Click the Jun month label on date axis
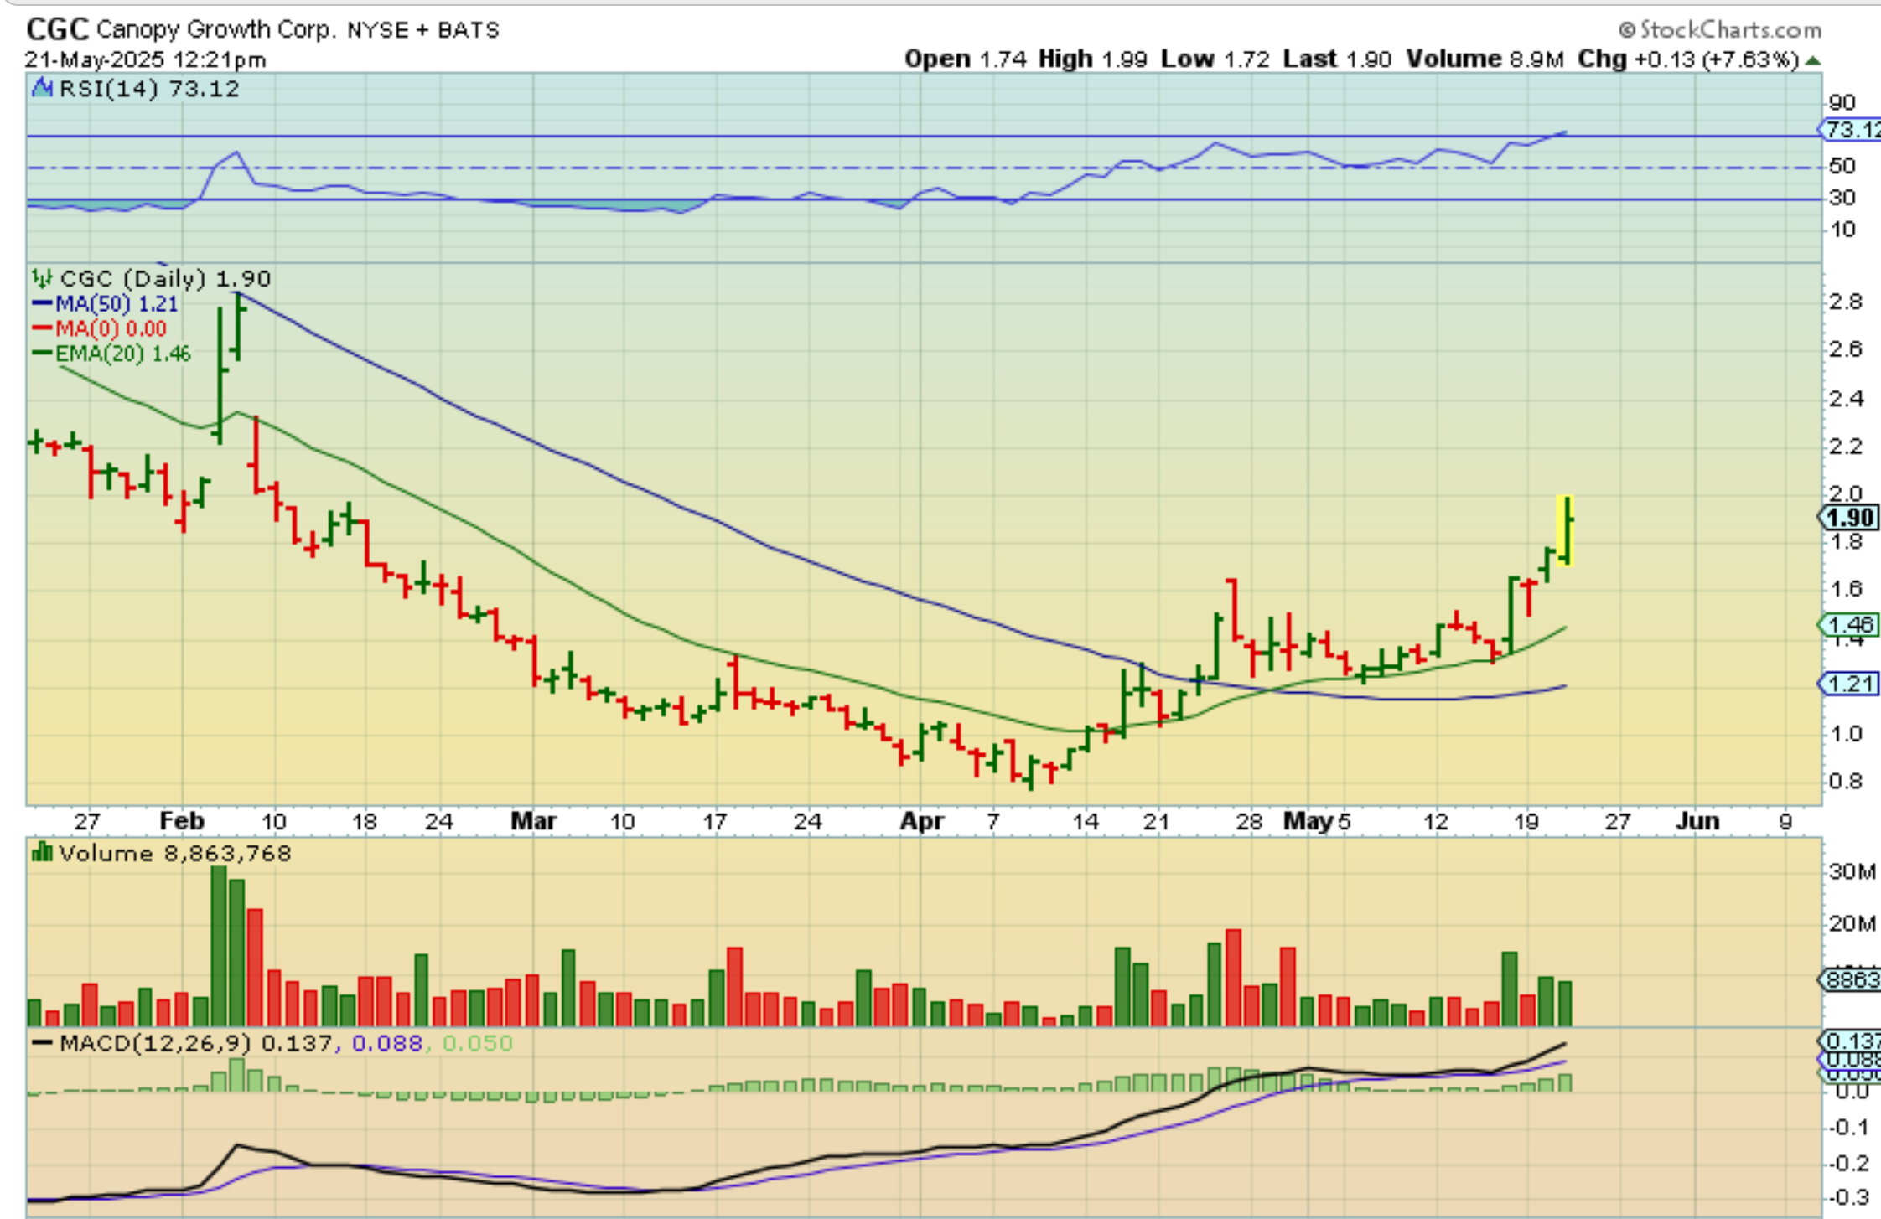The image size is (1881, 1219). (x=1697, y=821)
